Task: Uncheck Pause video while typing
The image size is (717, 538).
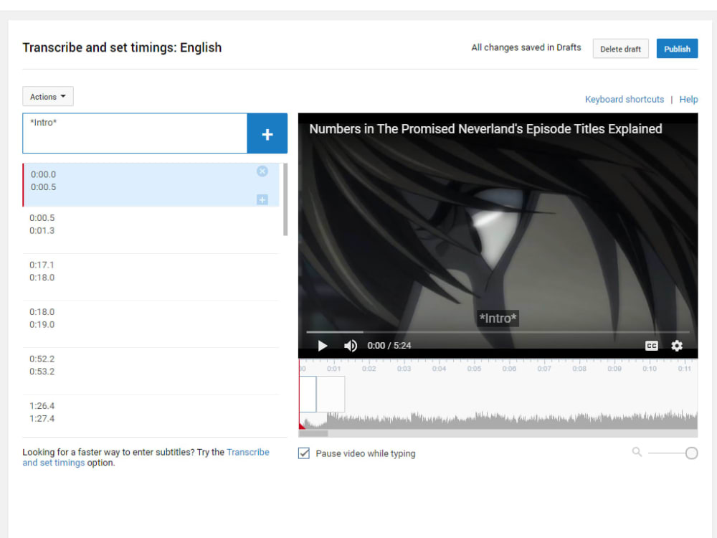Action: [304, 453]
